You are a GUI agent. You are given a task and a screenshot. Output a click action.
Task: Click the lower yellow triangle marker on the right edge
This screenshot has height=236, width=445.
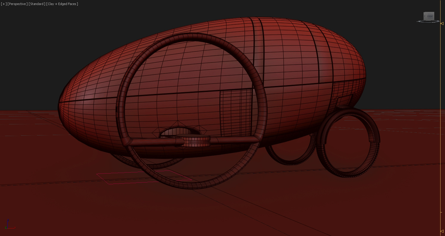pyautogui.click(x=442, y=231)
